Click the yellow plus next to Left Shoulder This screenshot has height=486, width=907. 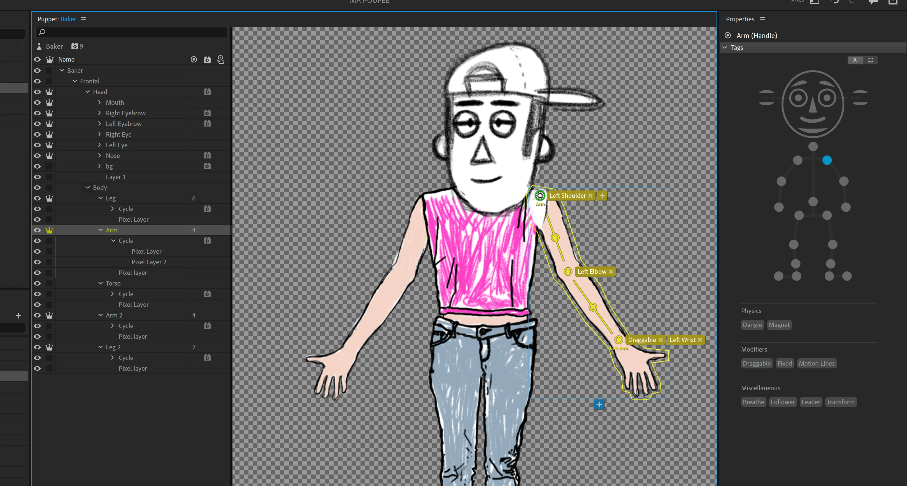tap(602, 196)
